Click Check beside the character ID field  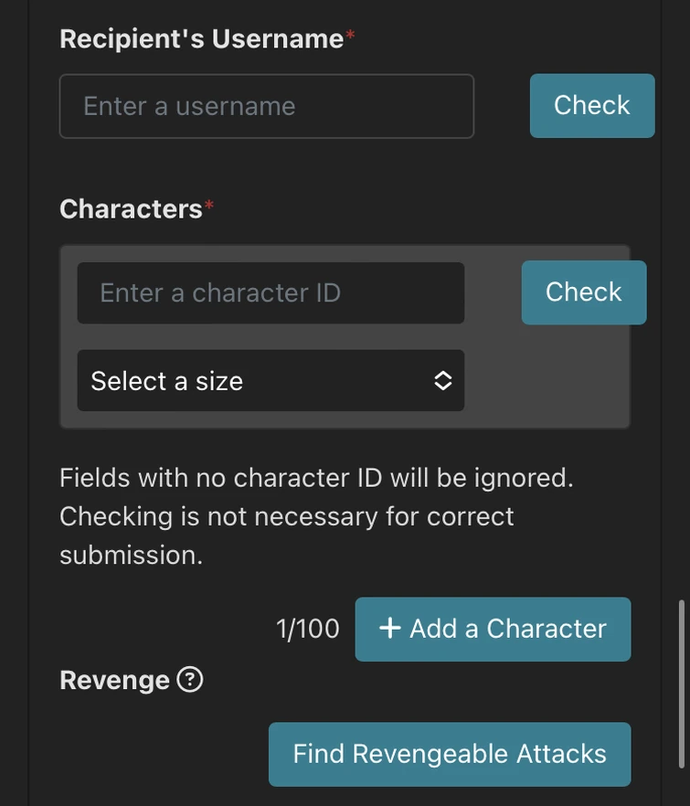[583, 292]
